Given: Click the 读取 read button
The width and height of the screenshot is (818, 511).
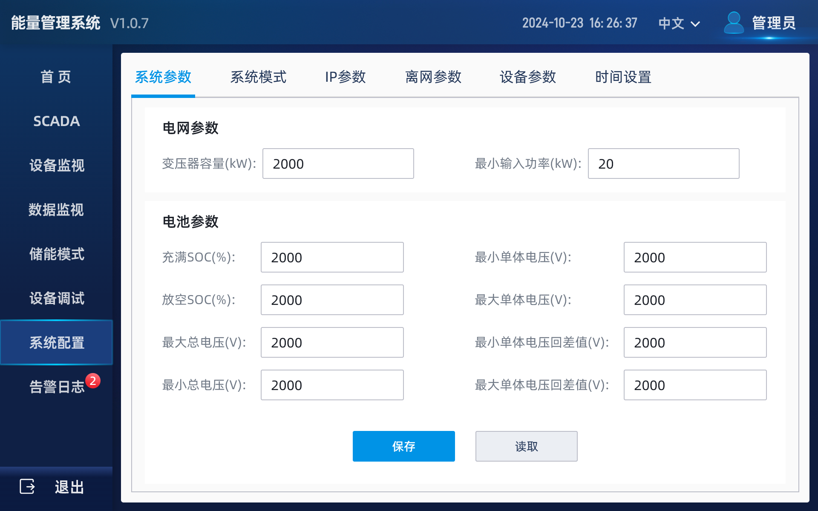Looking at the screenshot, I should [x=526, y=446].
